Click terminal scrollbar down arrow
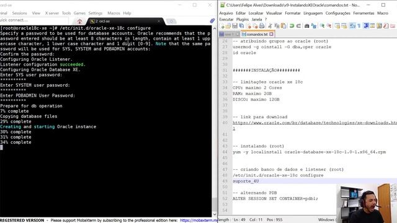 tap(215, 214)
